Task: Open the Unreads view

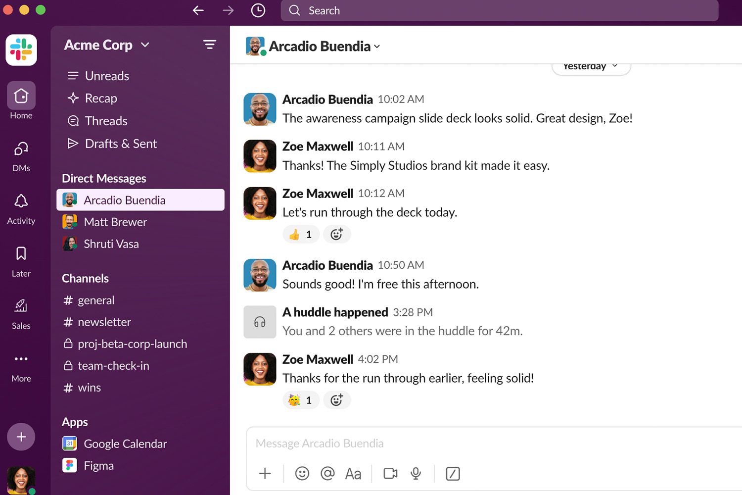Action: coord(107,76)
